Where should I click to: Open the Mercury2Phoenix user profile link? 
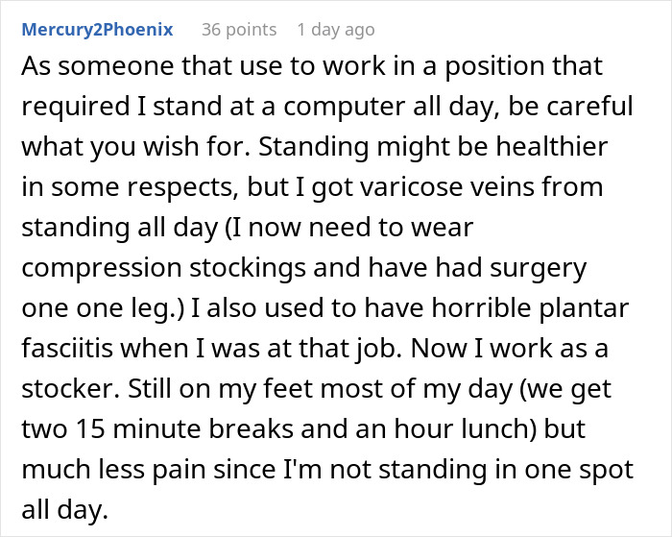coord(98,30)
